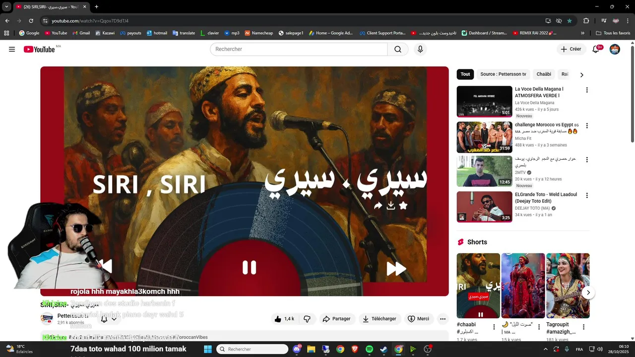
Task: Open Chrome apps grid icon
Action: point(6,33)
